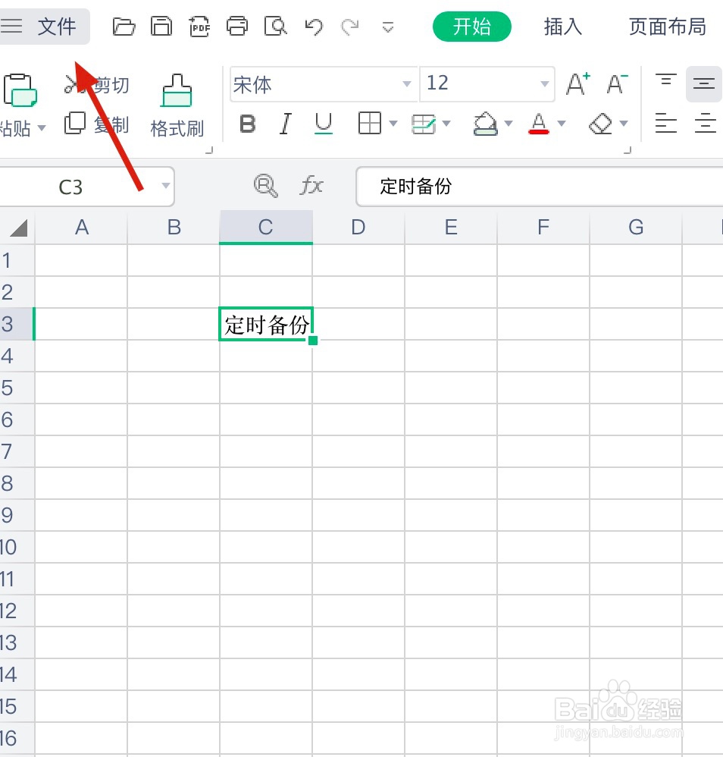The image size is (723, 757).
Task: Switch to the 页面布局 tab
Action: (x=668, y=27)
